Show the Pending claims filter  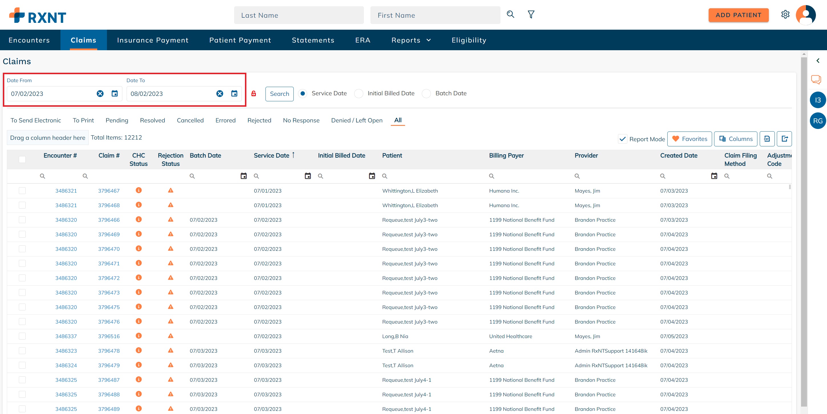pos(117,120)
